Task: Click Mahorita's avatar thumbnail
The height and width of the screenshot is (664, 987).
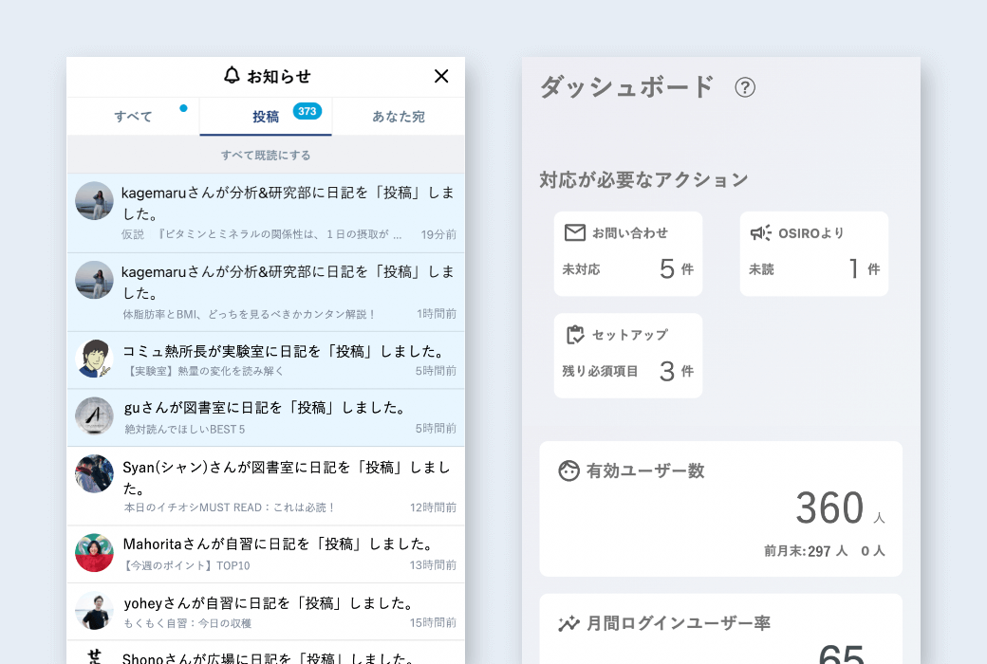Action: pyautogui.click(x=95, y=552)
